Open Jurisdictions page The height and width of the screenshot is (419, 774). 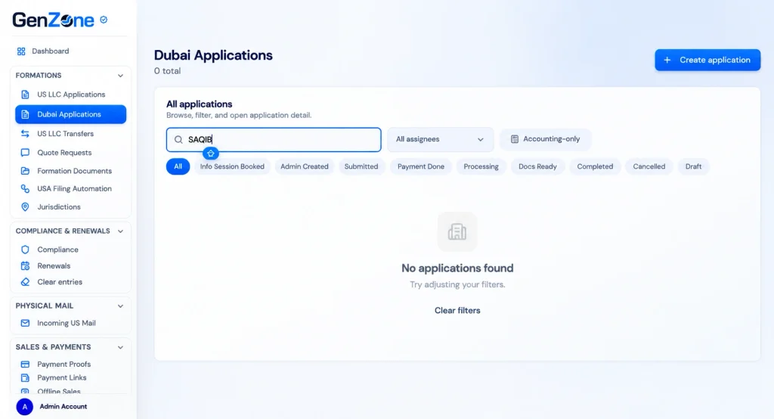59,207
